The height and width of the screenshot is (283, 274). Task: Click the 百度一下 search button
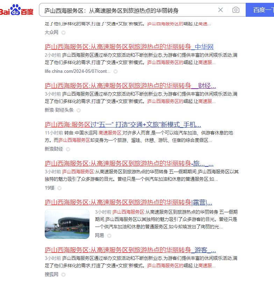[260, 10]
